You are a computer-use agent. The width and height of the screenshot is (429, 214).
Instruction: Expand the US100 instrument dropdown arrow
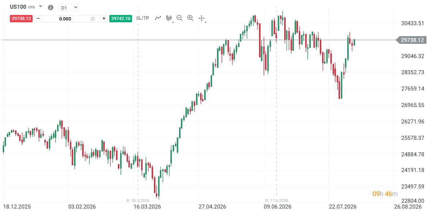pyautogui.click(x=41, y=6)
